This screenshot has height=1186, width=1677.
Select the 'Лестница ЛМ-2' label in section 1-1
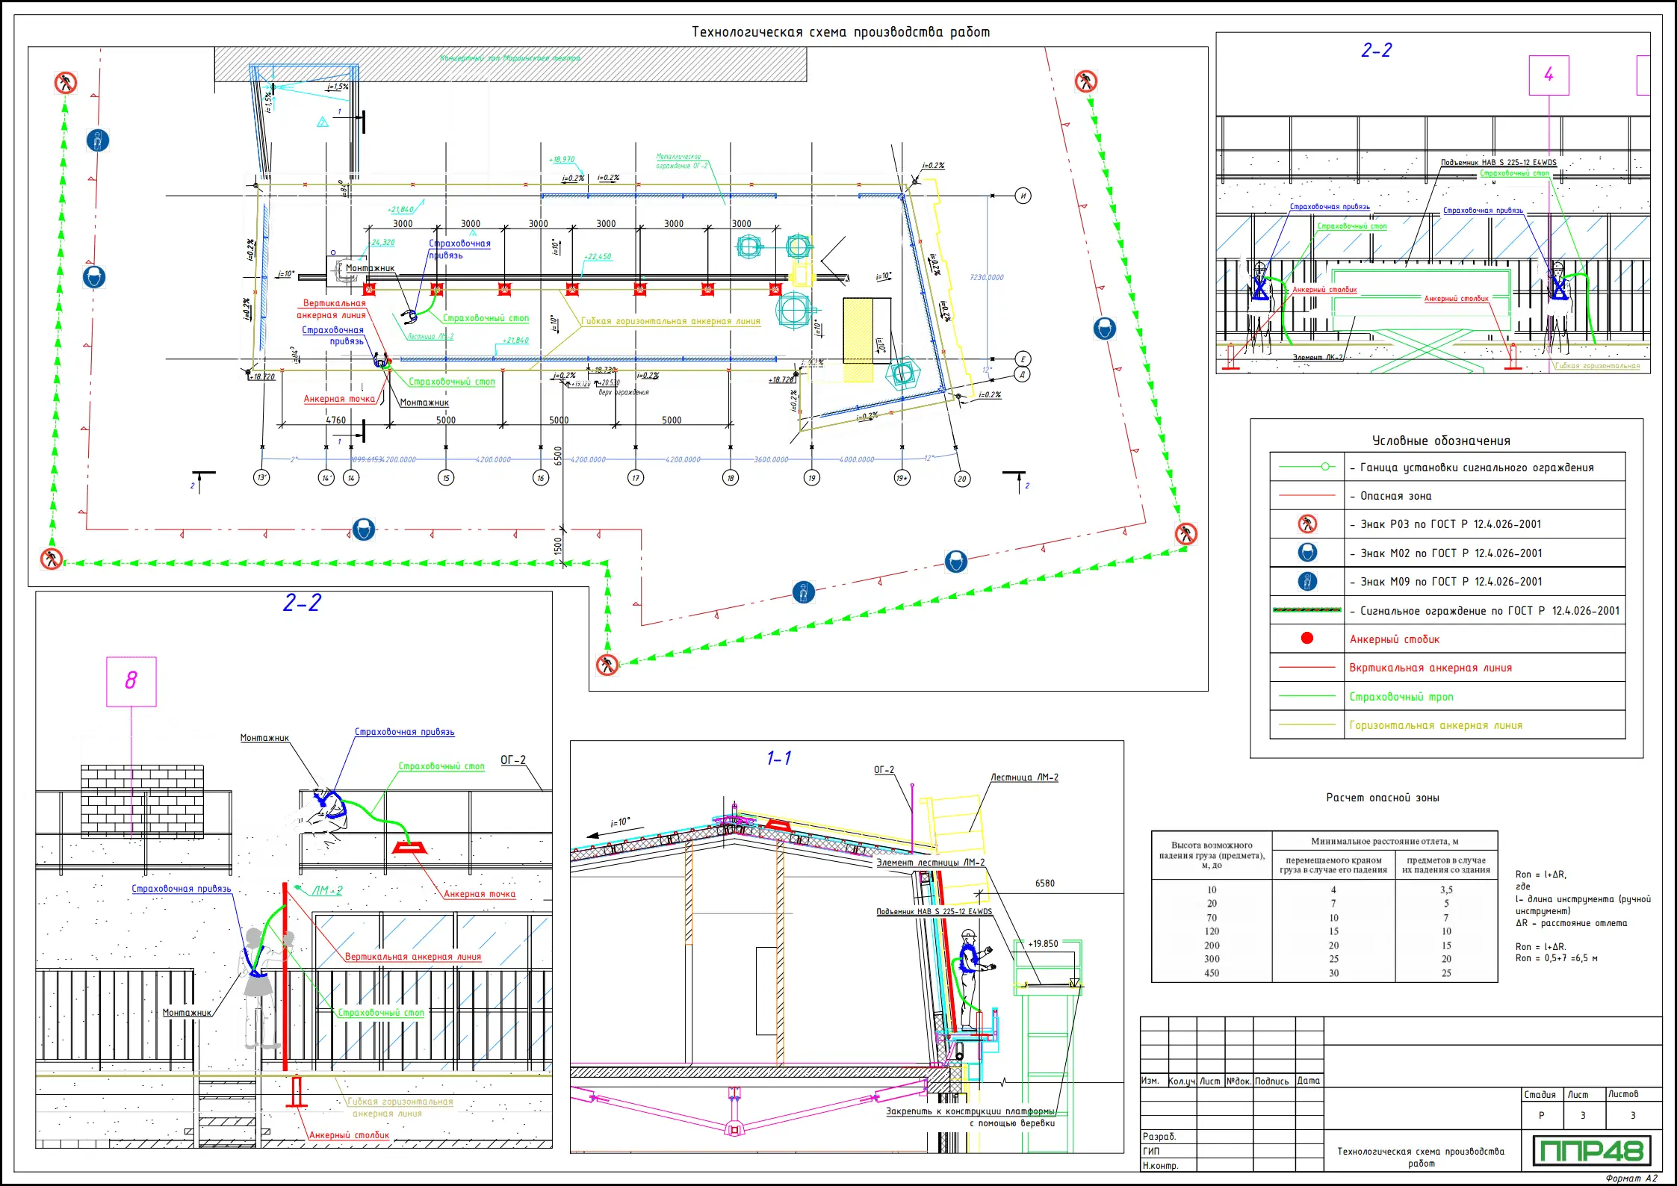point(1024,777)
